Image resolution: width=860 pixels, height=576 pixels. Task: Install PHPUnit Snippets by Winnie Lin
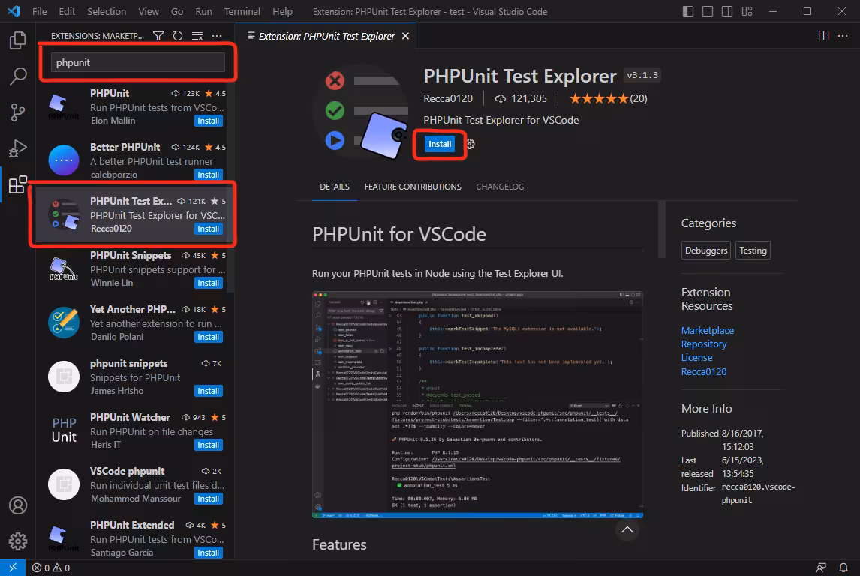209,283
